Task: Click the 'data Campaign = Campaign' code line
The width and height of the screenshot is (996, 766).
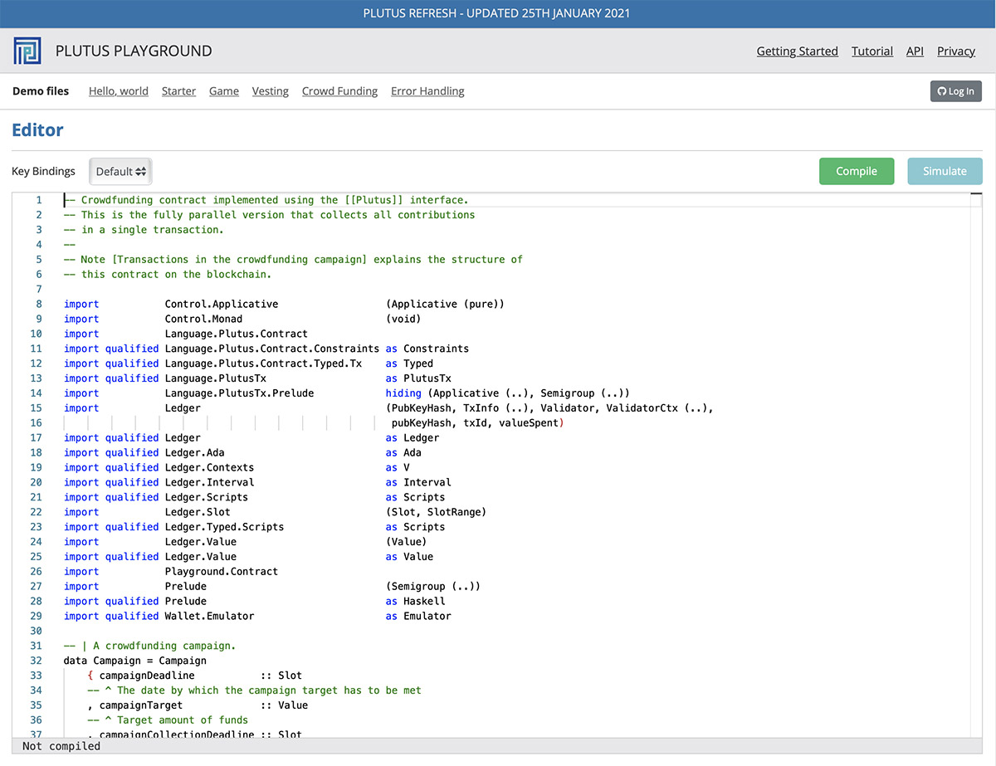Action: pos(134,661)
